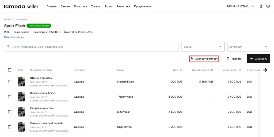Open table column settings gear icon
This screenshot has height=137, width=274.
tap(265, 70)
